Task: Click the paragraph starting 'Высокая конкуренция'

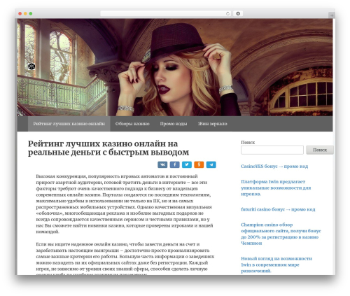Action: 125,204
